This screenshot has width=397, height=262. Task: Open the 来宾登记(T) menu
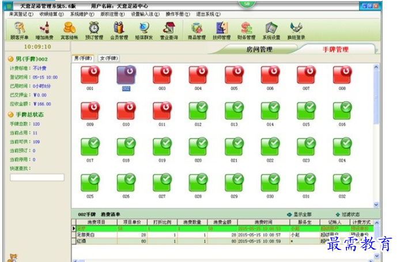click(x=21, y=14)
